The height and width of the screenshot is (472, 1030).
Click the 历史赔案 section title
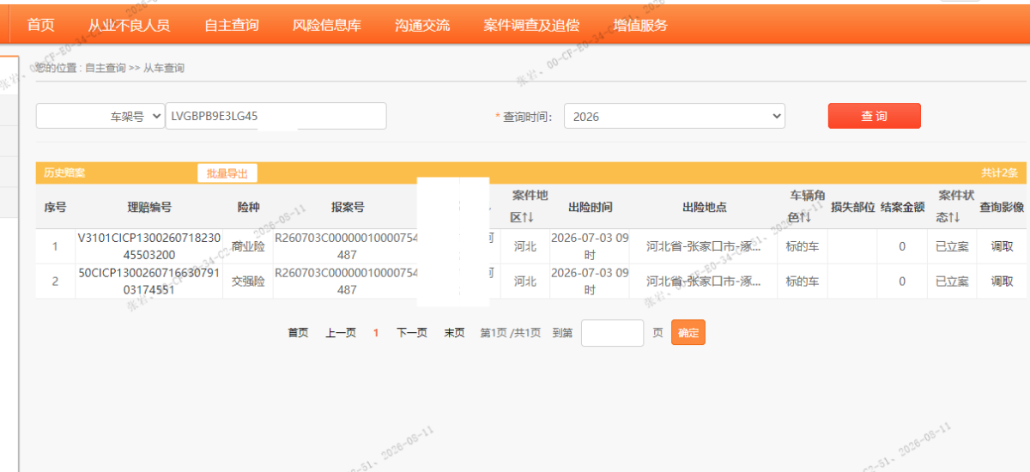pos(64,173)
